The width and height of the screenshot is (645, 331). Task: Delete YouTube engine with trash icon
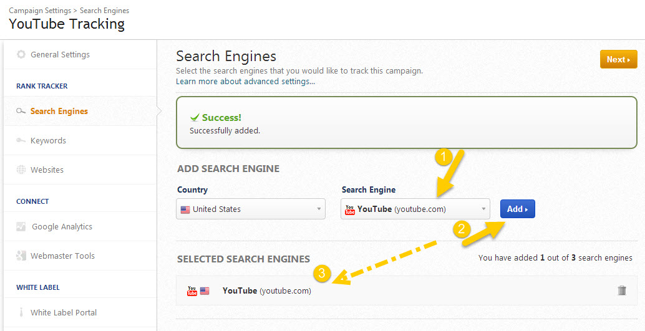(621, 290)
